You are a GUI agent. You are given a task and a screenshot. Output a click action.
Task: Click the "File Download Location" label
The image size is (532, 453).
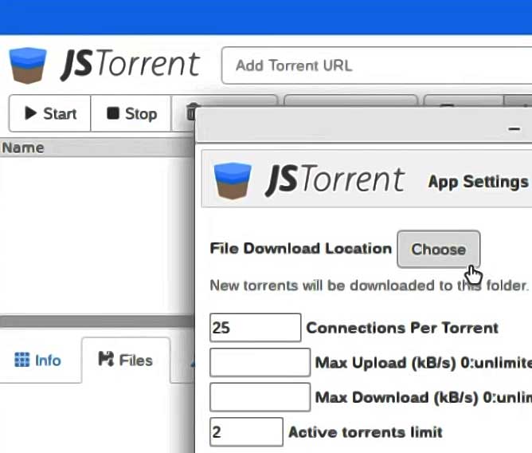300,248
